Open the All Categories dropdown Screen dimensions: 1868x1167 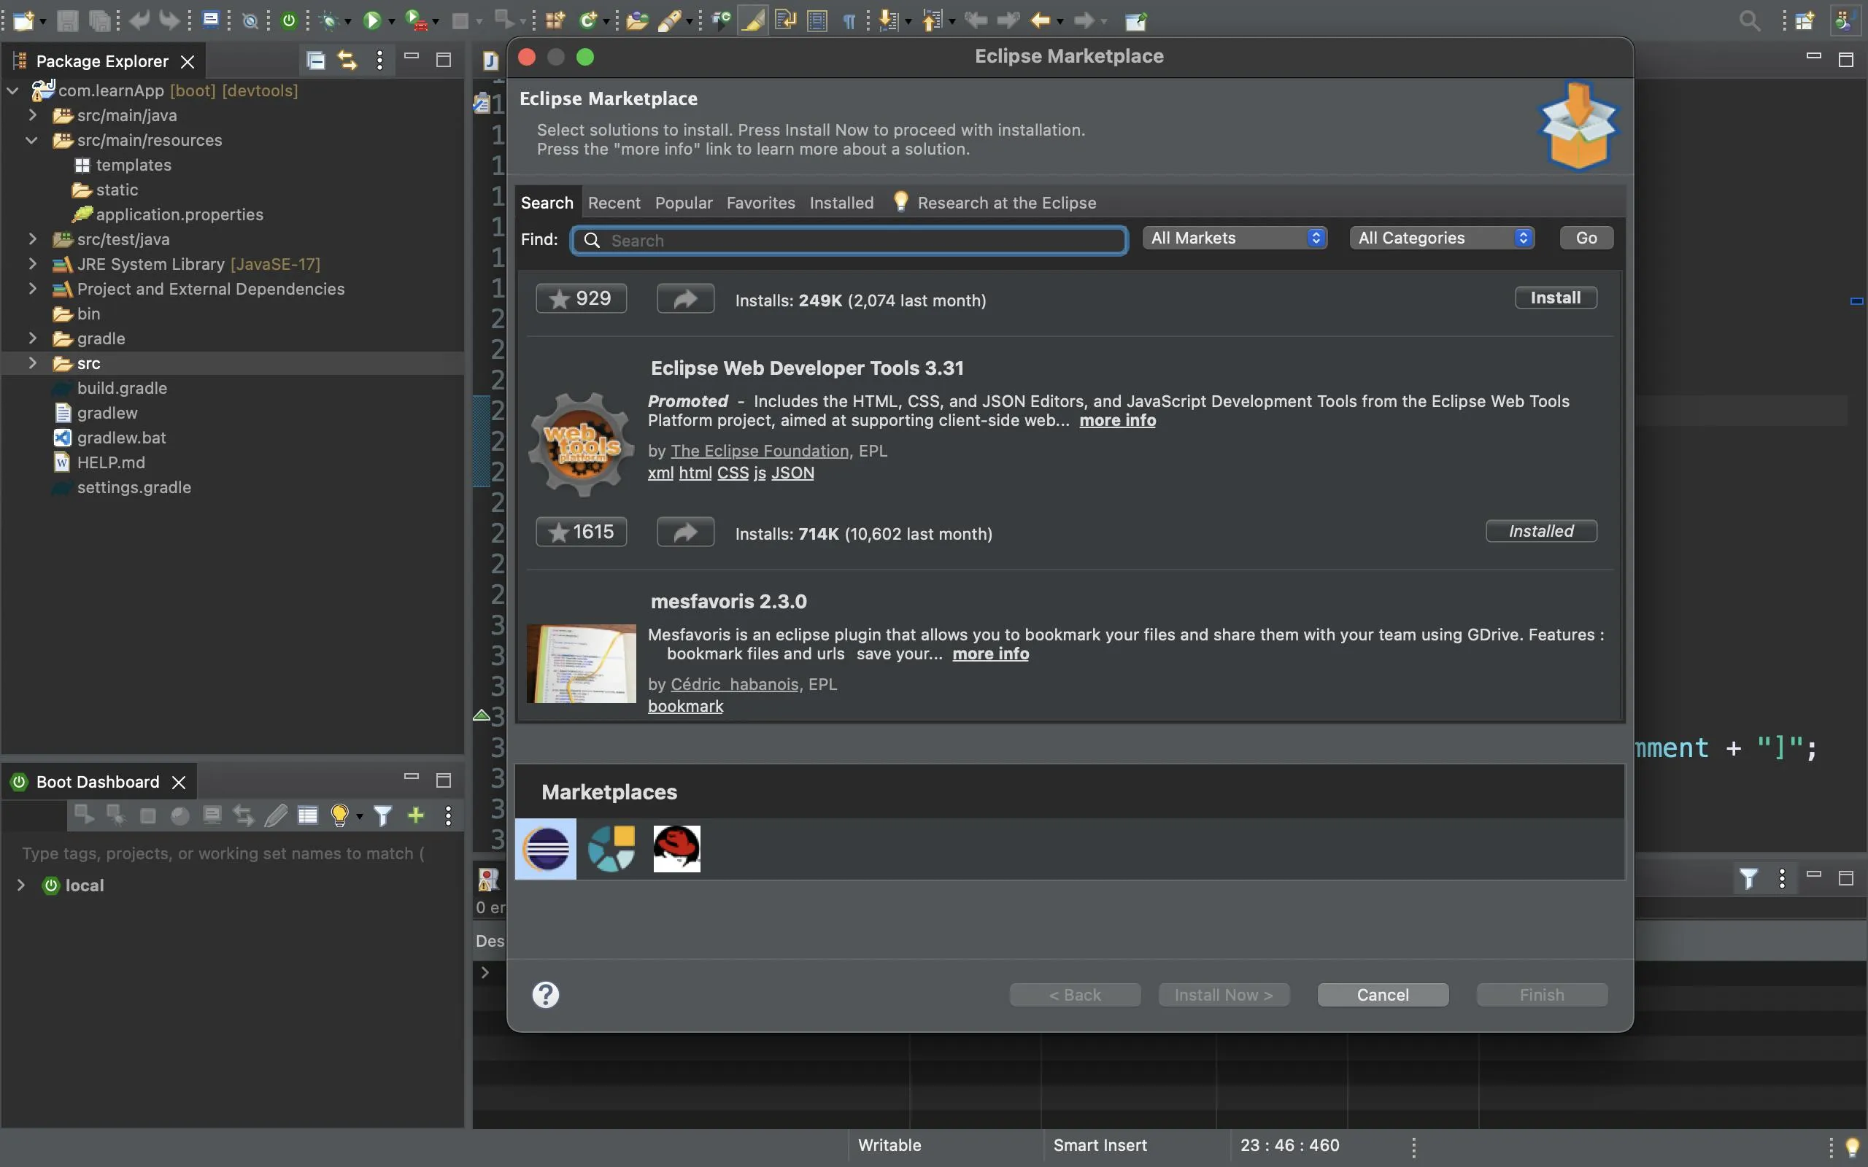[1441, 238]
